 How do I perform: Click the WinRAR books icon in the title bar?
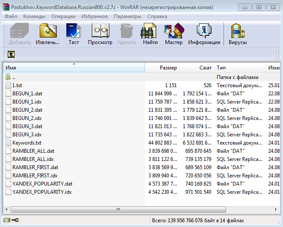tap(6, 7)
